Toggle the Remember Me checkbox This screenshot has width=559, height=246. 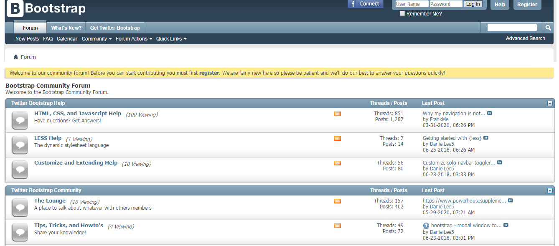pos(402,13)
